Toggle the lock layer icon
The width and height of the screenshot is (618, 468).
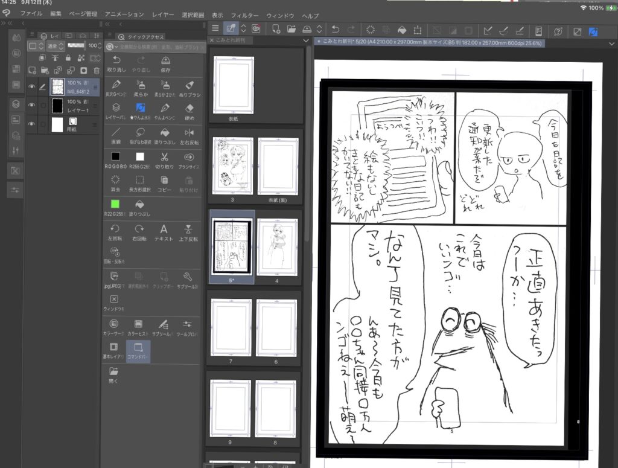point(68,57)
